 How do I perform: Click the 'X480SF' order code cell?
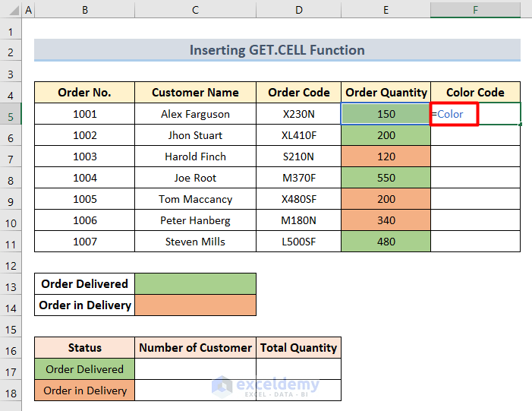(x=298, y=199)
